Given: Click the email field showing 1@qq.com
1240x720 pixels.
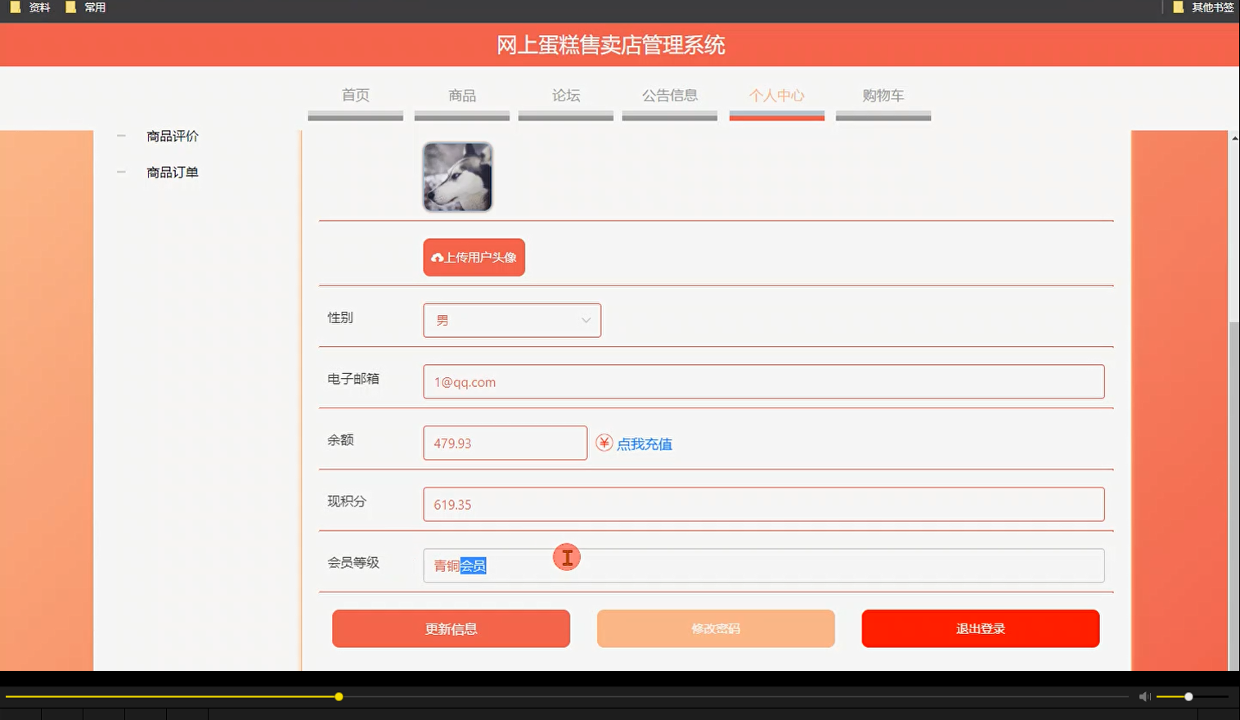Looking at the screenshot, I should [764, 381].
